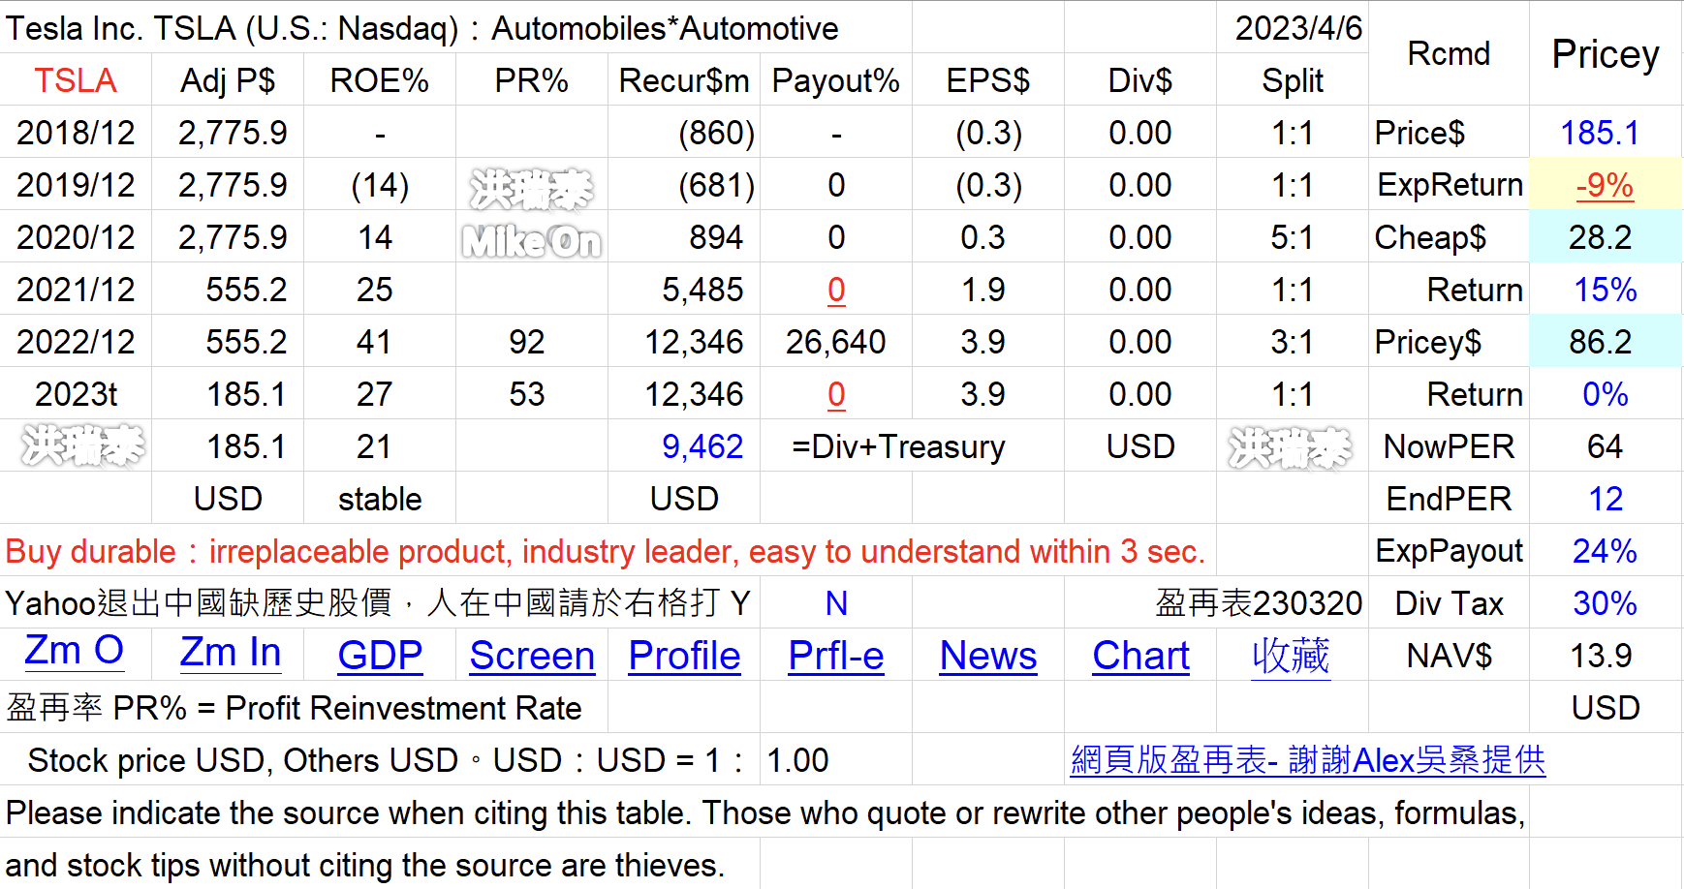1684x889 pixels.
Task: Select the 0% Return value
Action: 1606,394
